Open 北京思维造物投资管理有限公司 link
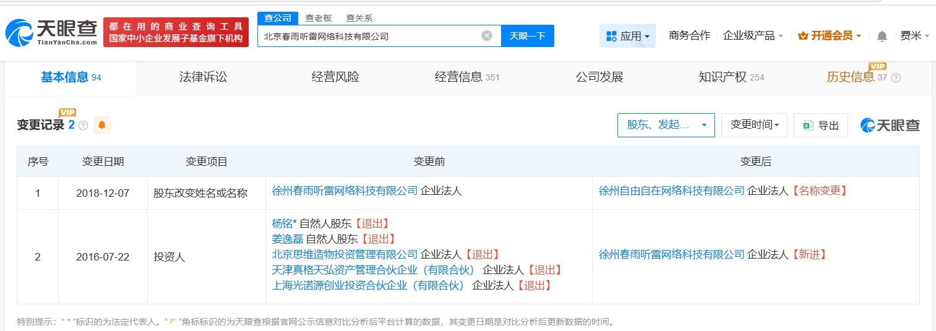The width and height of the screenshot is (936, 331). (x=345, y=254)
